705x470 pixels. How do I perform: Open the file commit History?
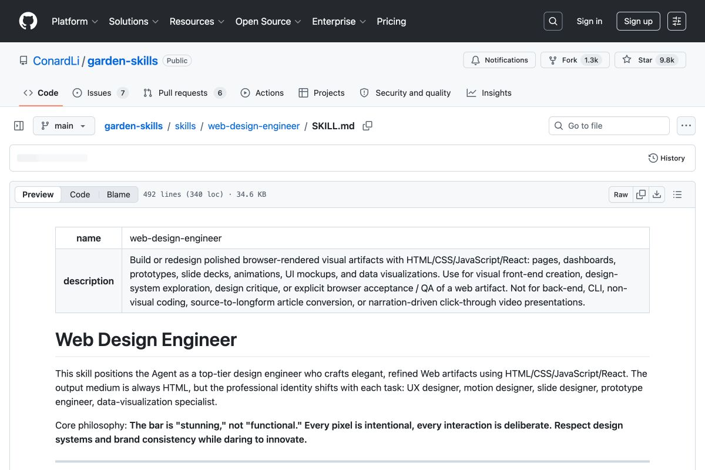pos(667,158)
